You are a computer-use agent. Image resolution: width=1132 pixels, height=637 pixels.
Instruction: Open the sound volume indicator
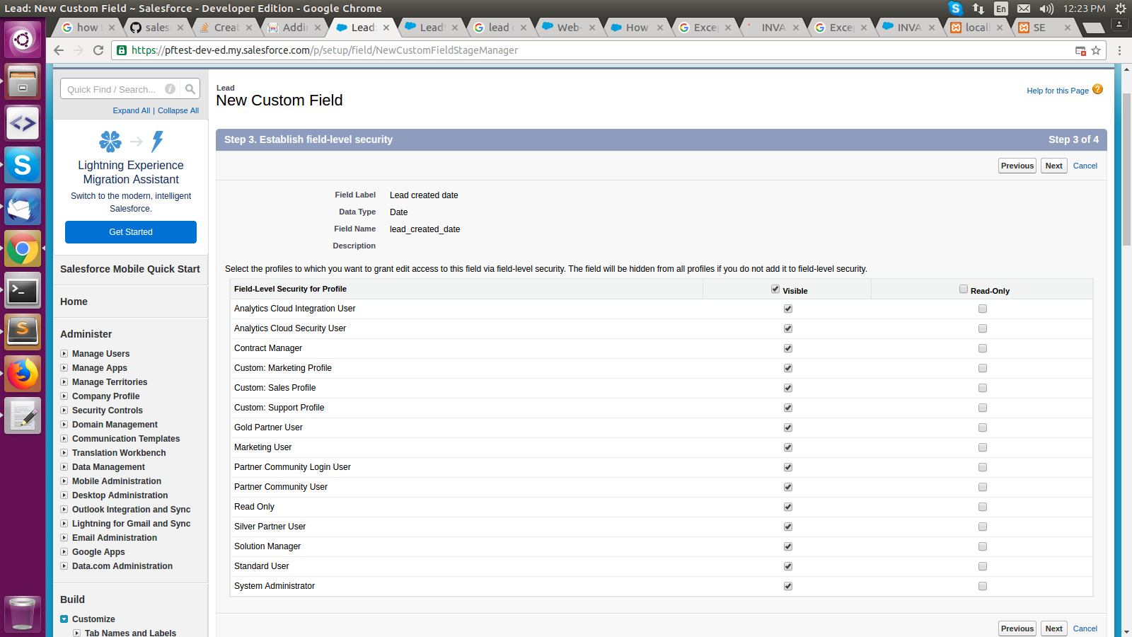click(1046, 8)
